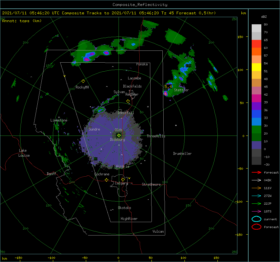This screenshot has width=280, height=262.
Task: Click the slate purple swatch below 10 dBZ
Action: coord(256,145)
